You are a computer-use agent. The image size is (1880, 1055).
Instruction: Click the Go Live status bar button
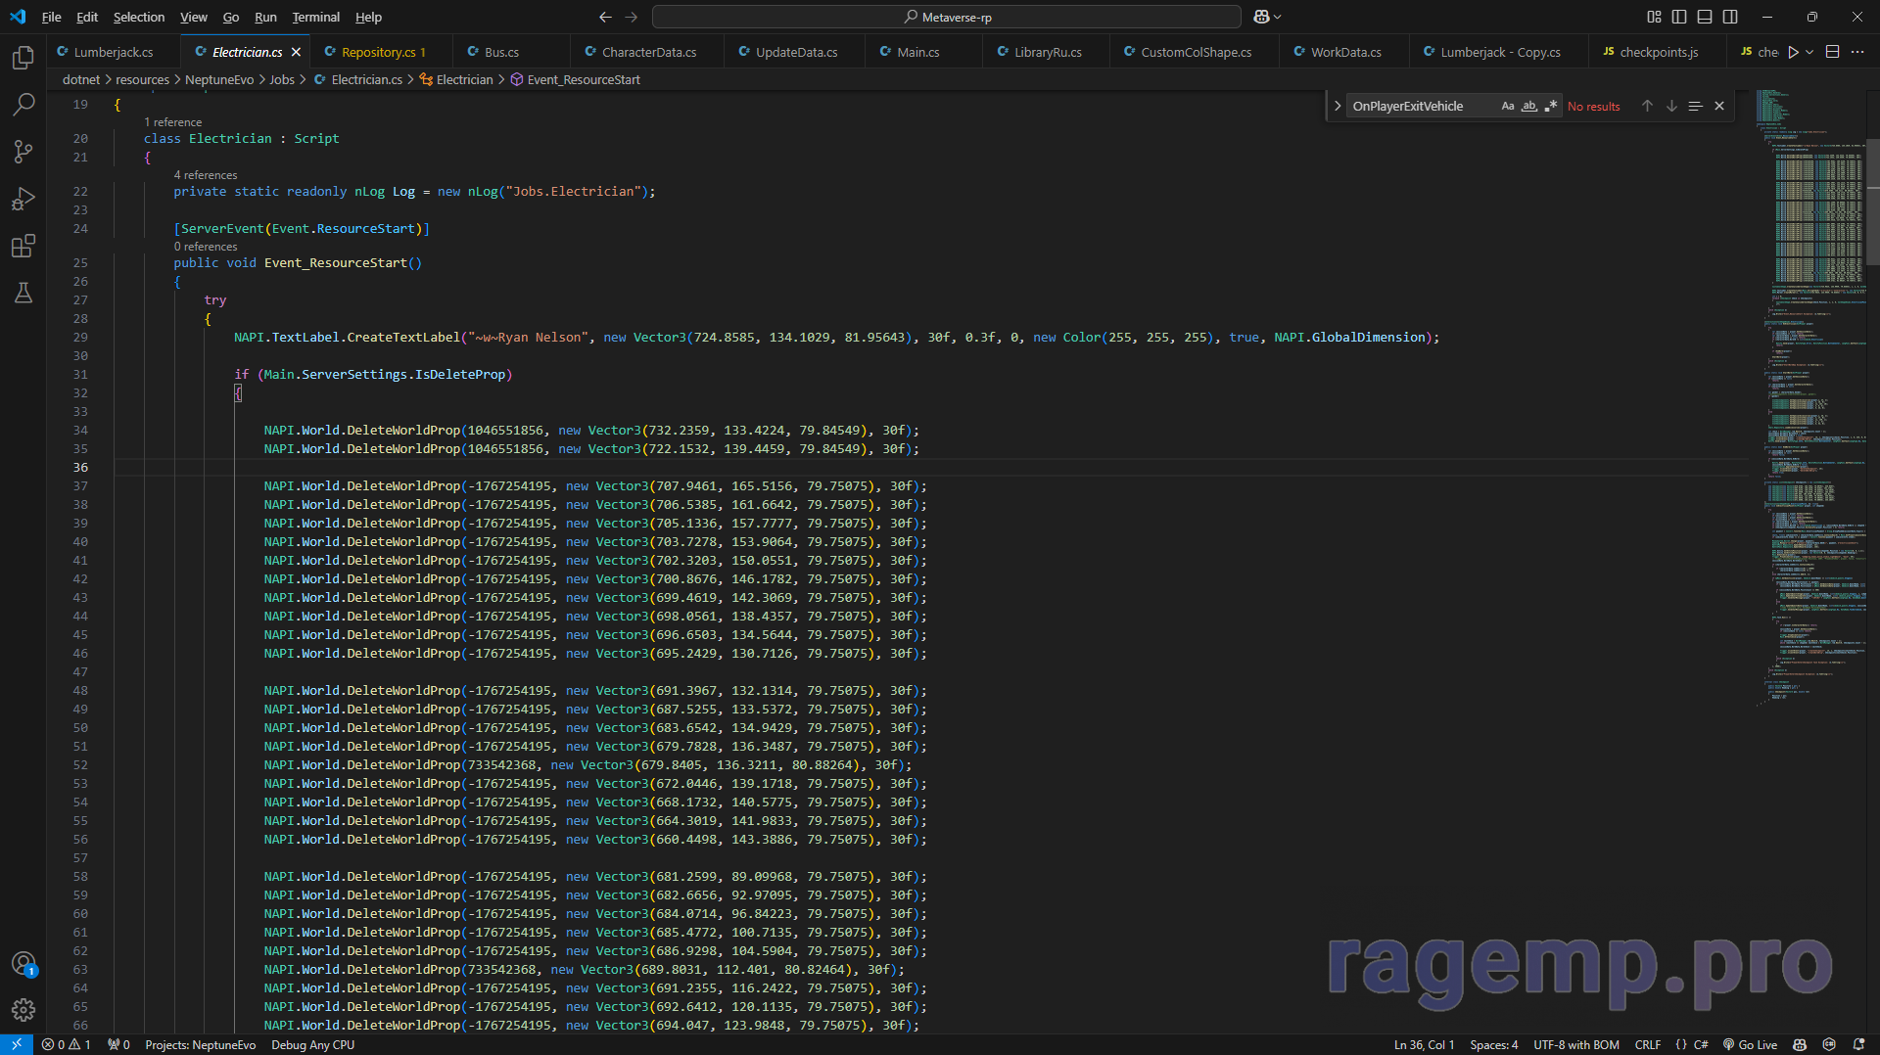(x=1750, y=1044)
